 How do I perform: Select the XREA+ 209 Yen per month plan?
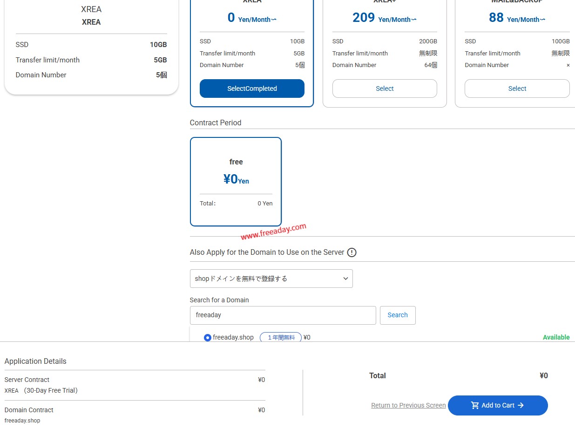point(385,89)
